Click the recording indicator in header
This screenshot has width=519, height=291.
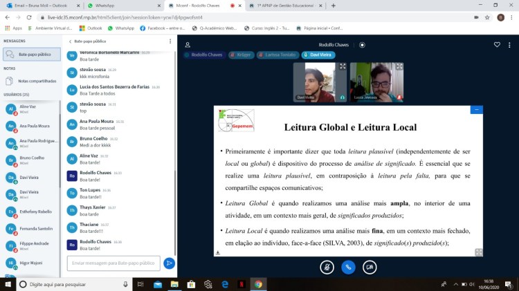362,45
